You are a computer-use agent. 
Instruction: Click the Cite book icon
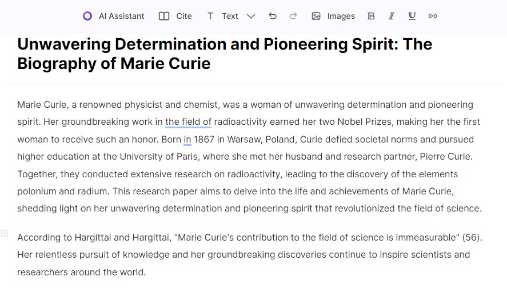point(164,16)
